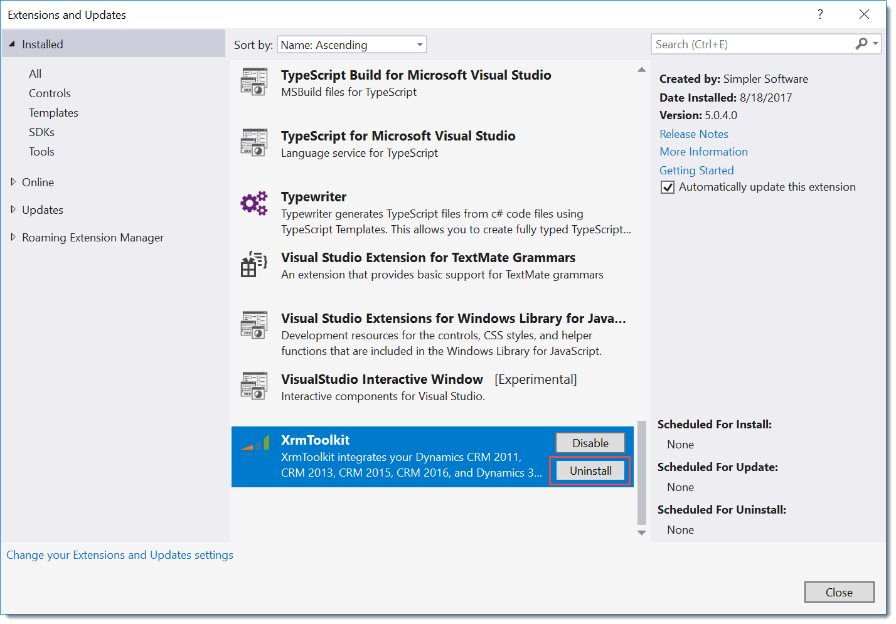Click the Scheduled For Uninstall label
Viewport: 896px width, 624px height.
click(722, 509)
